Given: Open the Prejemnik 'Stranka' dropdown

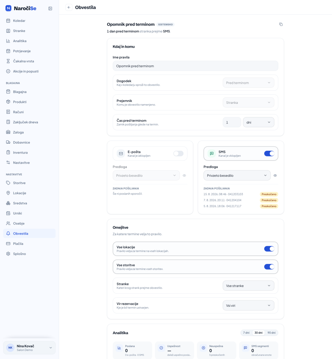Looking at the screenshot, I should (248, 103).
